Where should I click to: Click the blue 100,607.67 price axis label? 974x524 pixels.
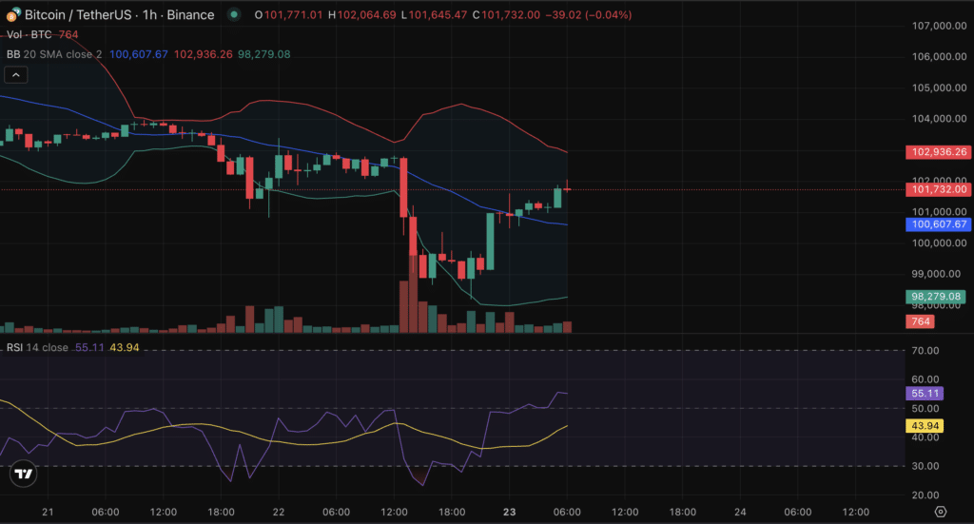[x=939, y=224]
